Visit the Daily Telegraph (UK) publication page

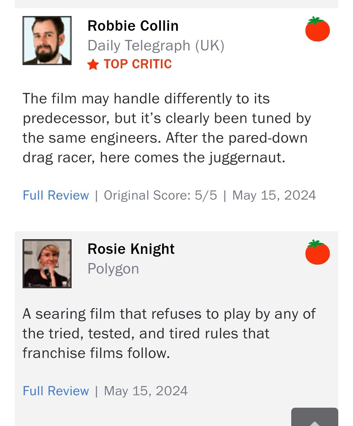coord(156,45)
